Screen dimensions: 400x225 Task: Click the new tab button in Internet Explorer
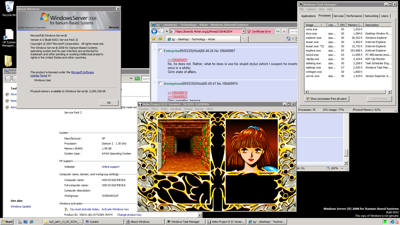pyautogui.click(x=245, y=39)
